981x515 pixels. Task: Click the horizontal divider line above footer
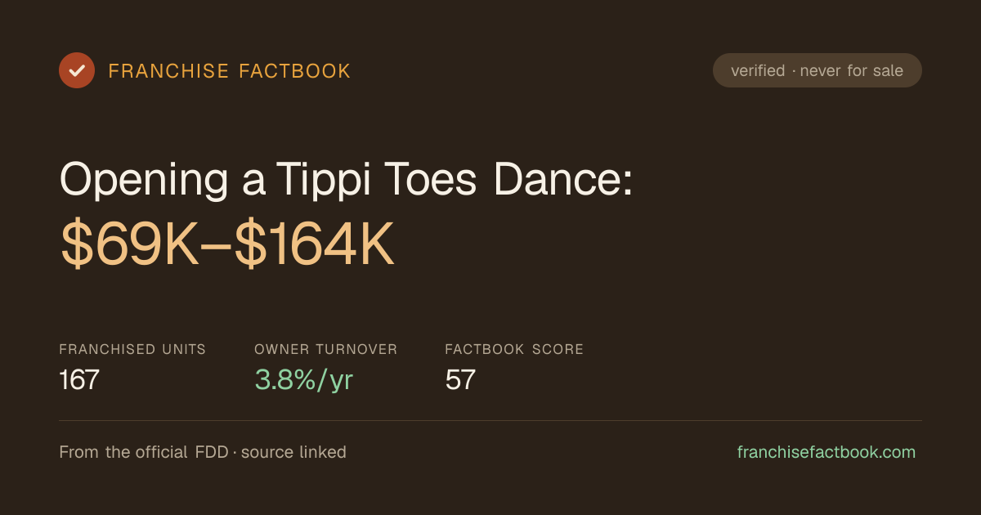[x=490, y=420]
